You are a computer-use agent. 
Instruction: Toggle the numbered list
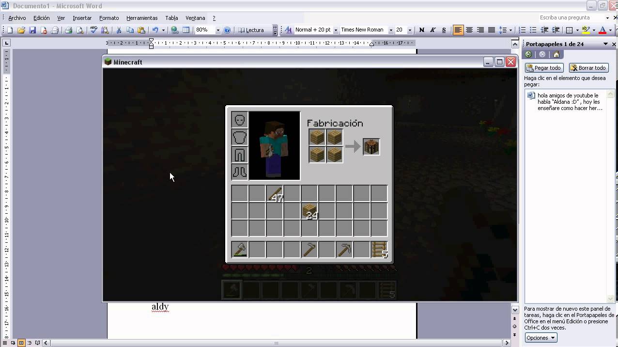(x=522, y=30)
